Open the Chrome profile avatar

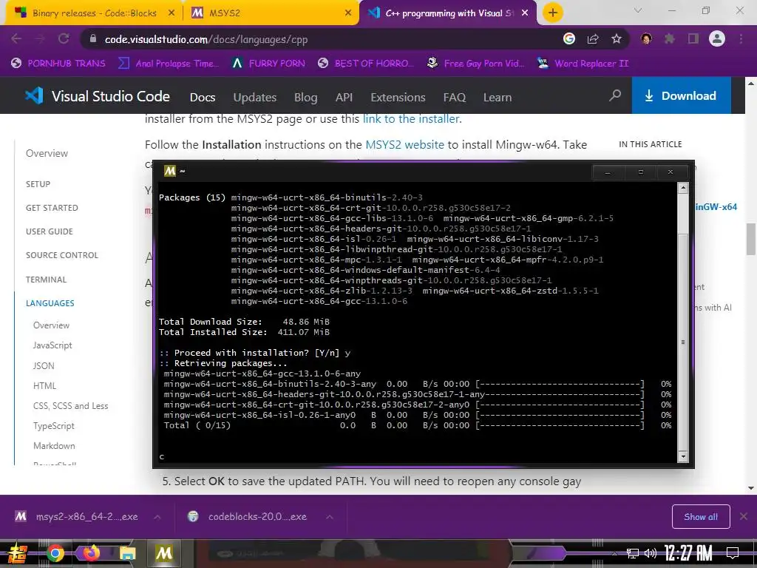coord(717,38)
